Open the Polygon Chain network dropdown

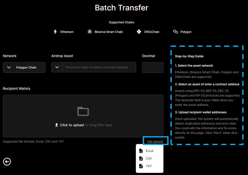24,67
